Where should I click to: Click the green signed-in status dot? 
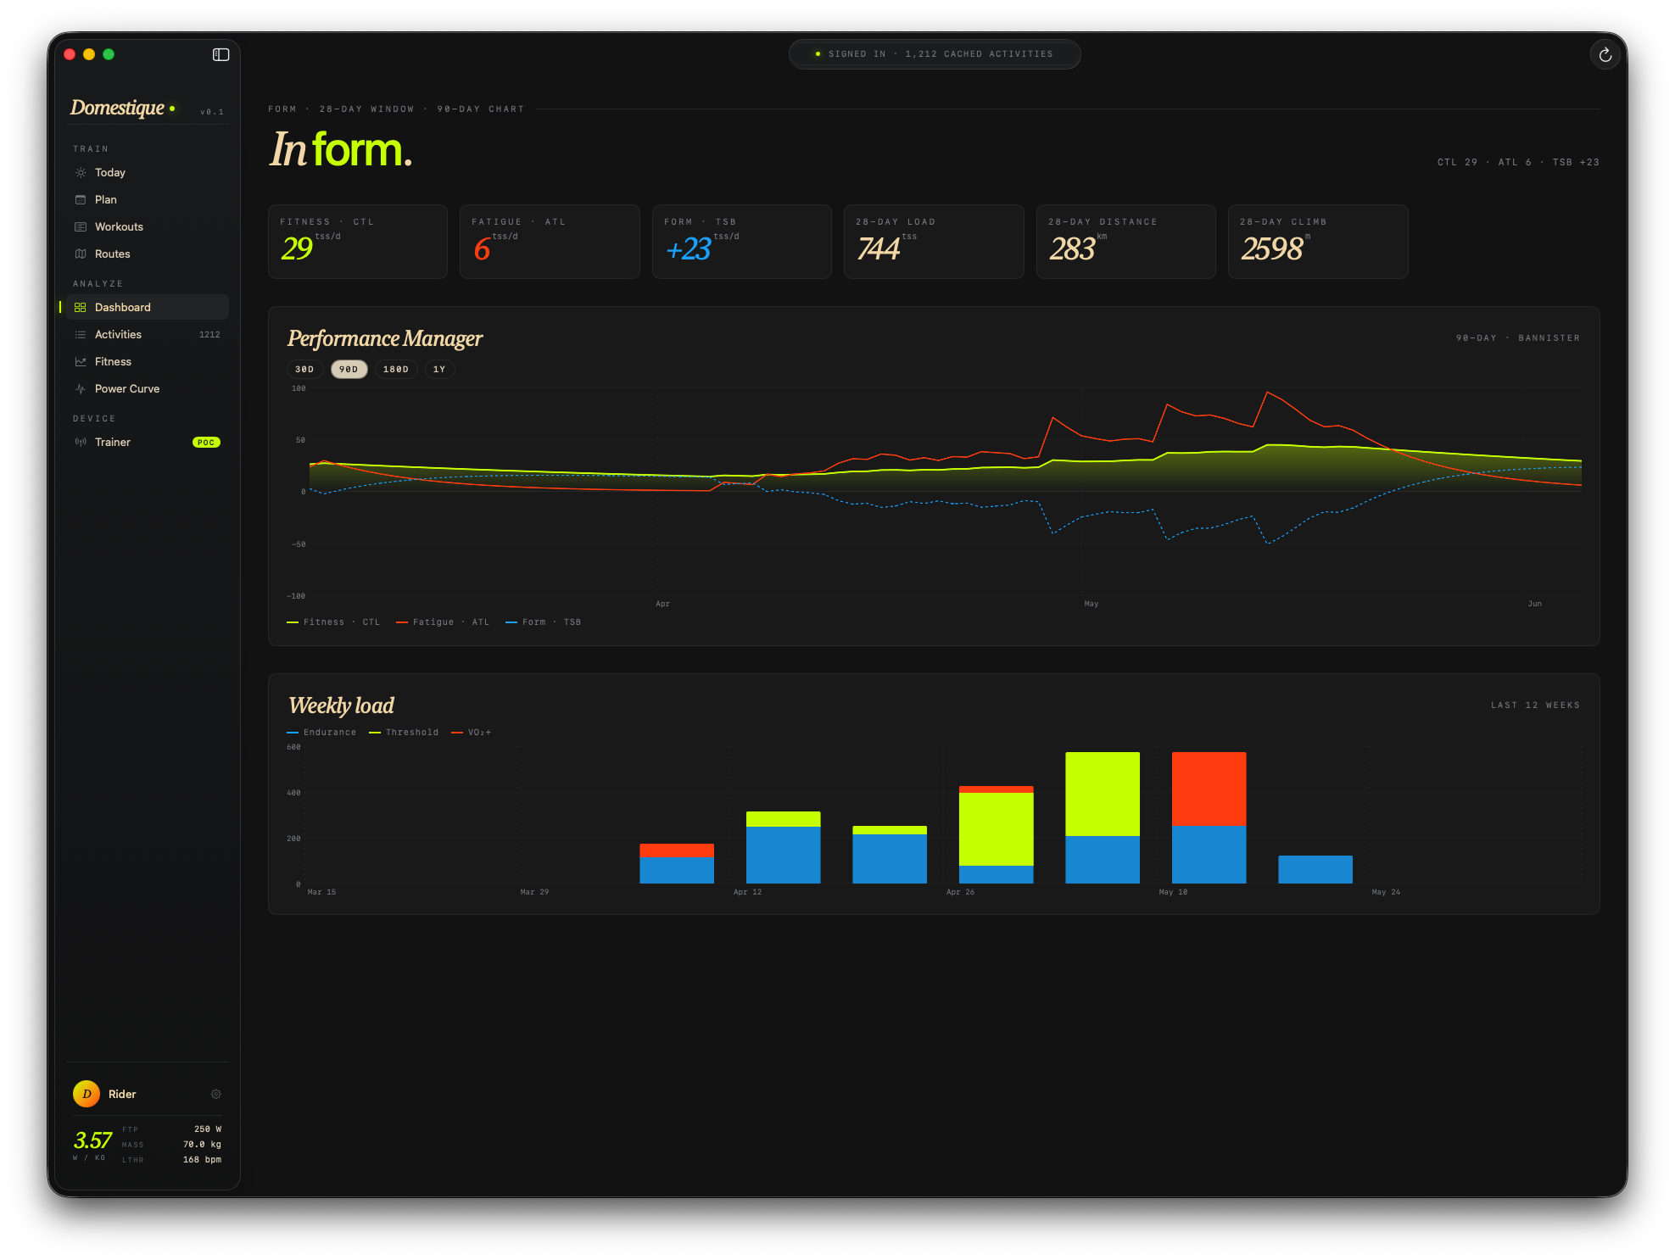click(x=818, y=53)
